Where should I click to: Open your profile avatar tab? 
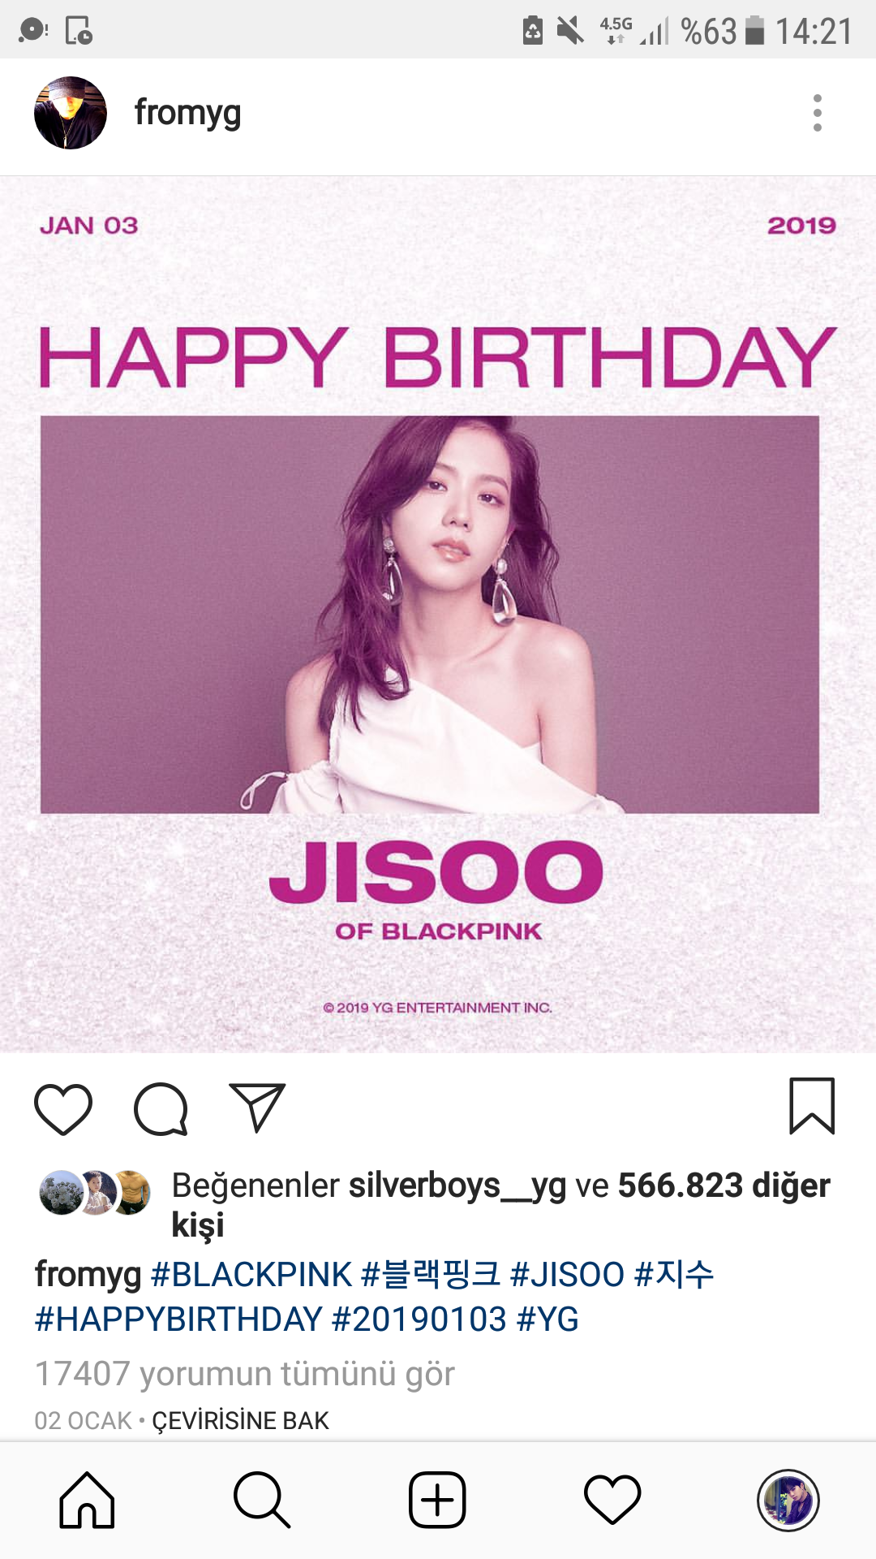[x=788, y=1500]
